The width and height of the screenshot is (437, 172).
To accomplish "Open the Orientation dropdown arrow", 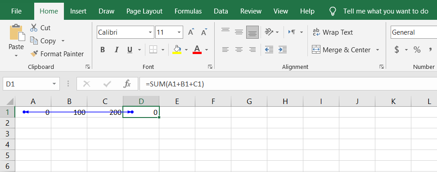I will [277, 32].
